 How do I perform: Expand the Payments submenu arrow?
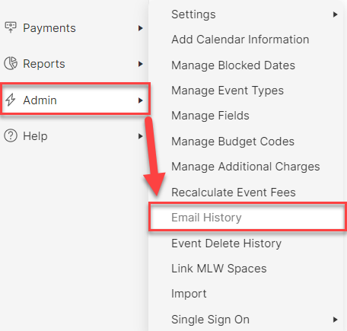(140, 28)
